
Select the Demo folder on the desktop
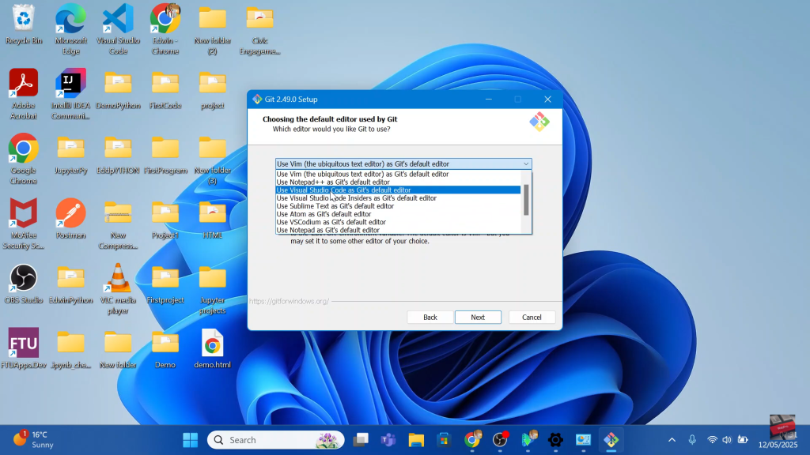(x=165, y=348)
